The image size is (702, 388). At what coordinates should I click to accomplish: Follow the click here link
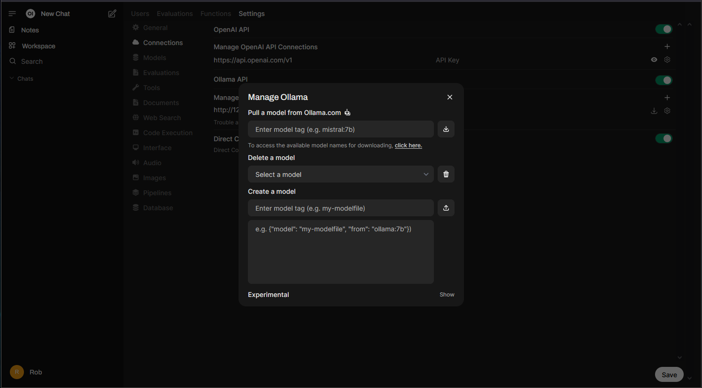409,145
